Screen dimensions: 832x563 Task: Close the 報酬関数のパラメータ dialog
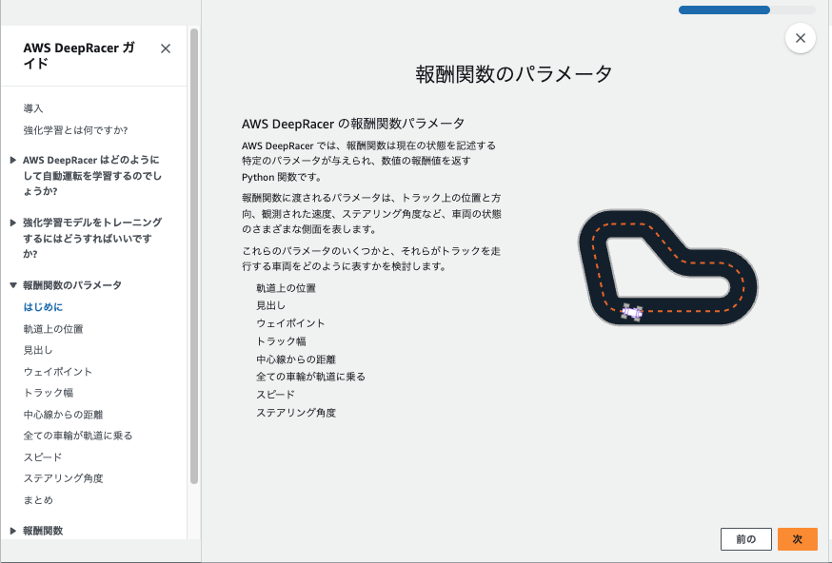tap(800, 38)
